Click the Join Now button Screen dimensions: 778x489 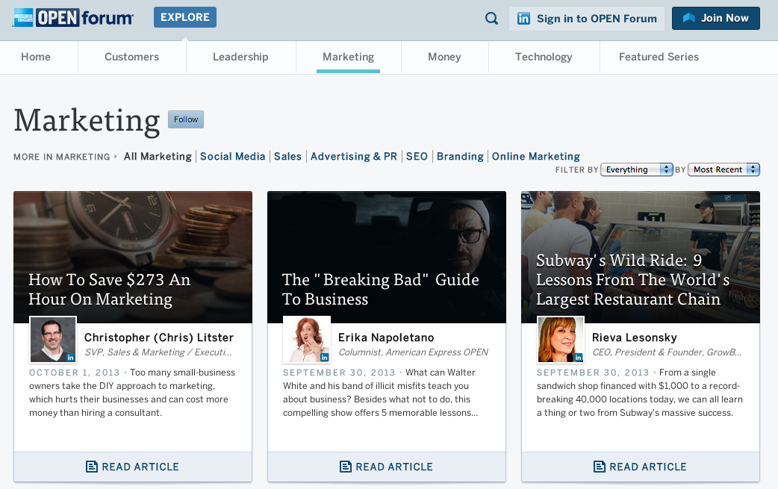(x=716, y=19)
